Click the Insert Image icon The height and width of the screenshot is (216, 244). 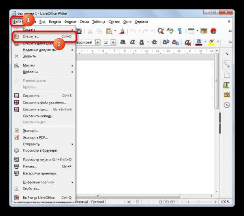tap(204, 31)
